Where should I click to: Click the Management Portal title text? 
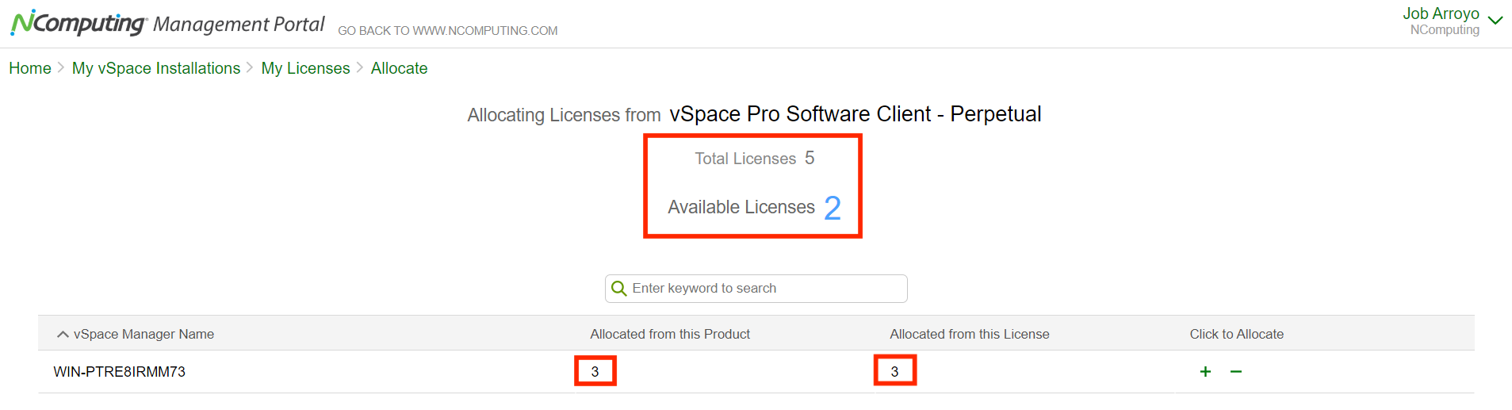coord(239,25)
